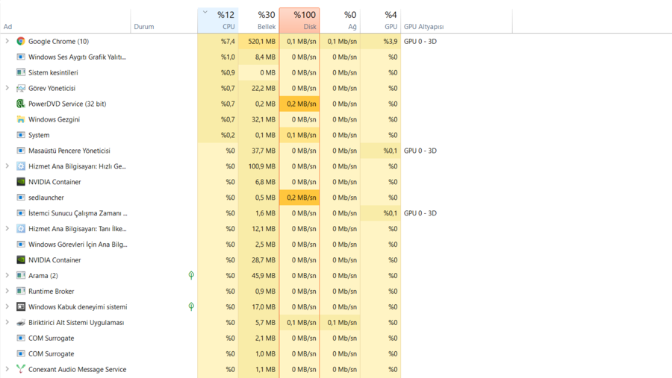Click the Sistem kesintileri process icon
Viewport: 672px width, 378px height.
[21, 72]
